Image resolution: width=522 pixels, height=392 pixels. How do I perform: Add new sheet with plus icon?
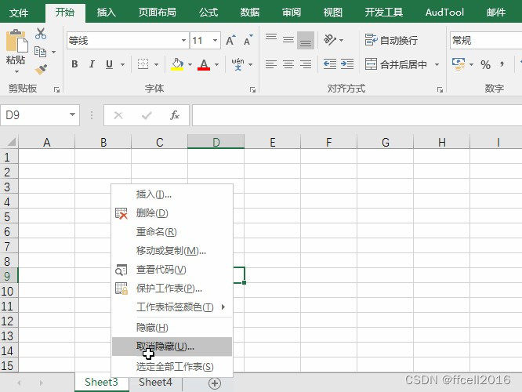(x=215, y=383)
